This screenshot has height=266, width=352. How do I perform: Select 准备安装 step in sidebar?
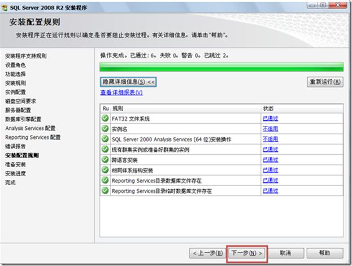[x=15, y=164]
